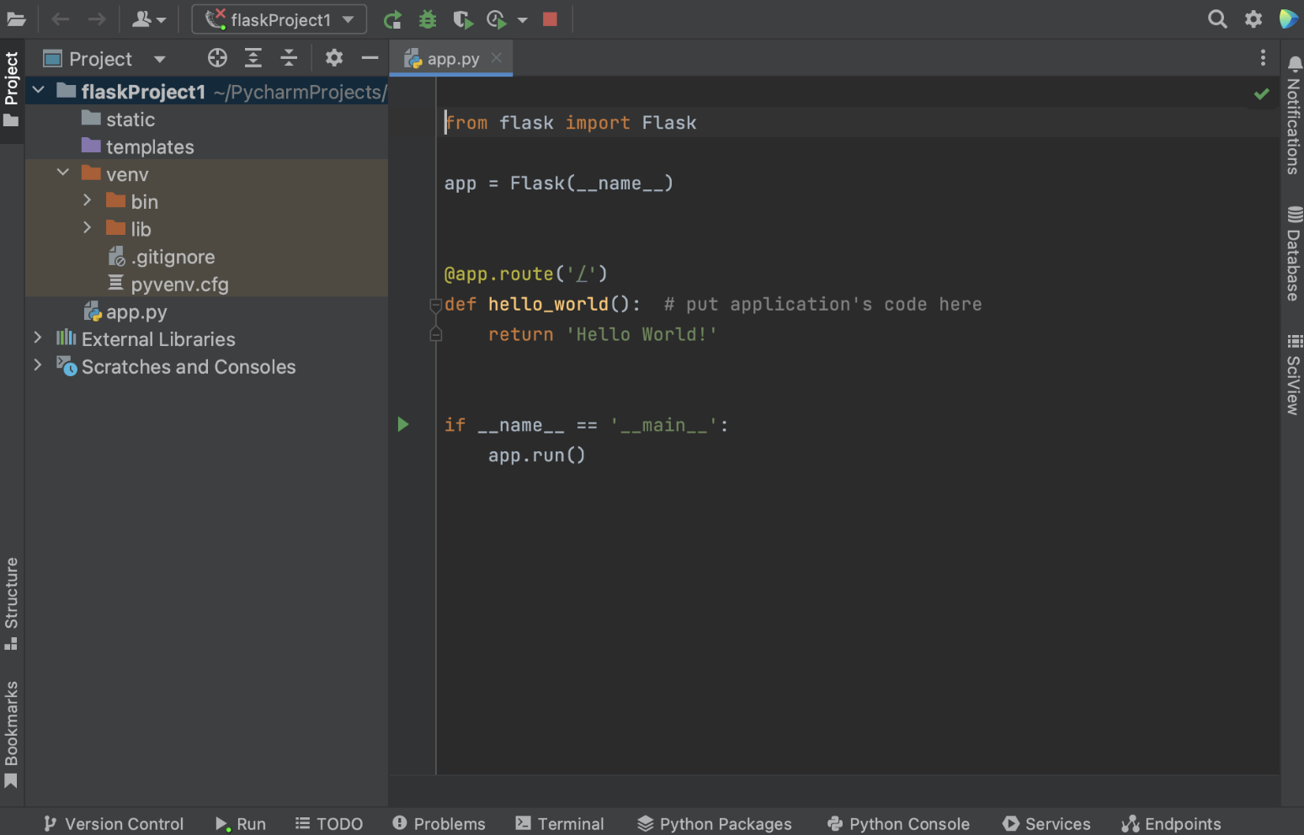Image resolution: width=1304 pixels, height=835 pixels.
Task: Expand the External Libraries node
Action: [38, 338]
